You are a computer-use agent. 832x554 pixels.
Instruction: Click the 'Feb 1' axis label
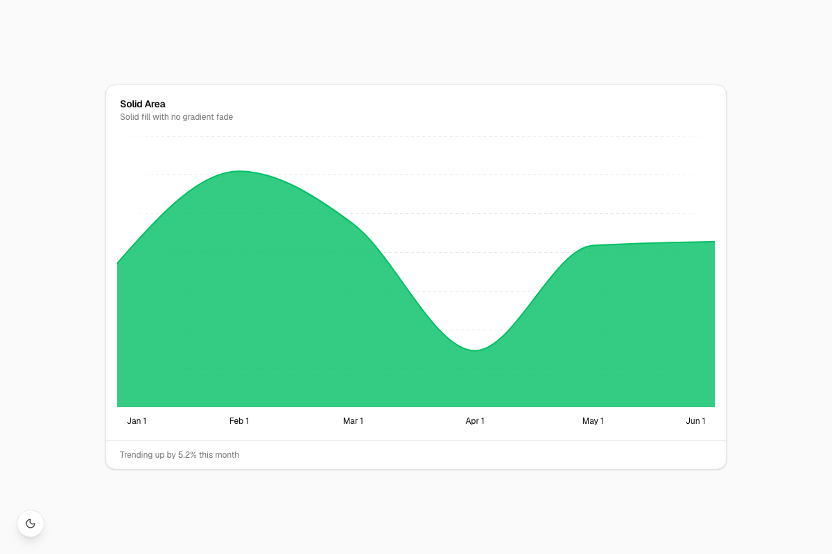[x=239, y=421]
